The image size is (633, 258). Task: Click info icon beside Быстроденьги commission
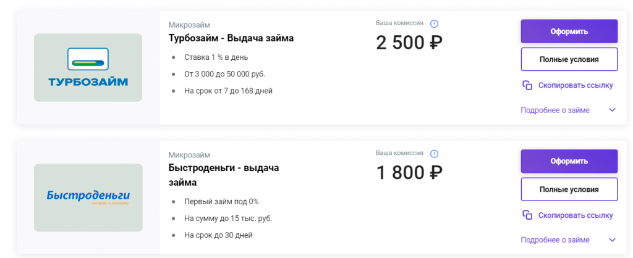[434, 154]
